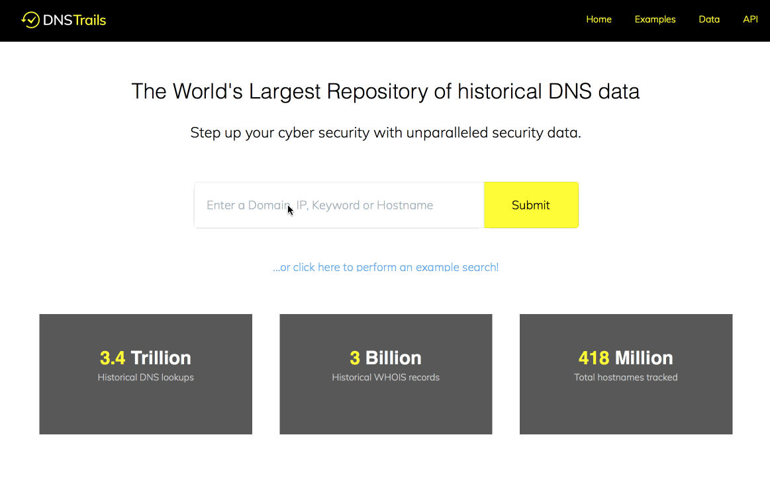Click the 'Historical WHOIS records' caption
This screenshot has width=770, height=482.
[x=386, y=378]
